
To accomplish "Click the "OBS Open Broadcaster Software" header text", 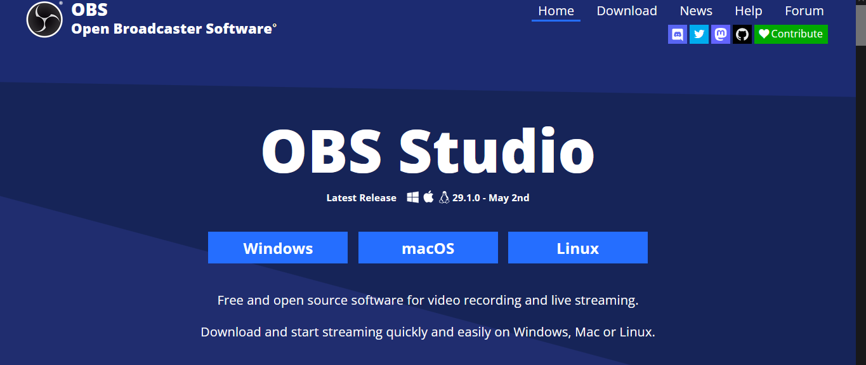I will [174, 20].
